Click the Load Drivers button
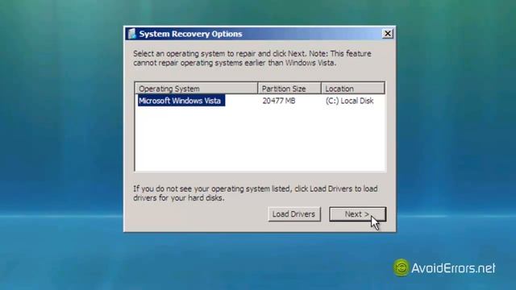Viewport: 516px width, 290px height. click(x=294, y=214)
